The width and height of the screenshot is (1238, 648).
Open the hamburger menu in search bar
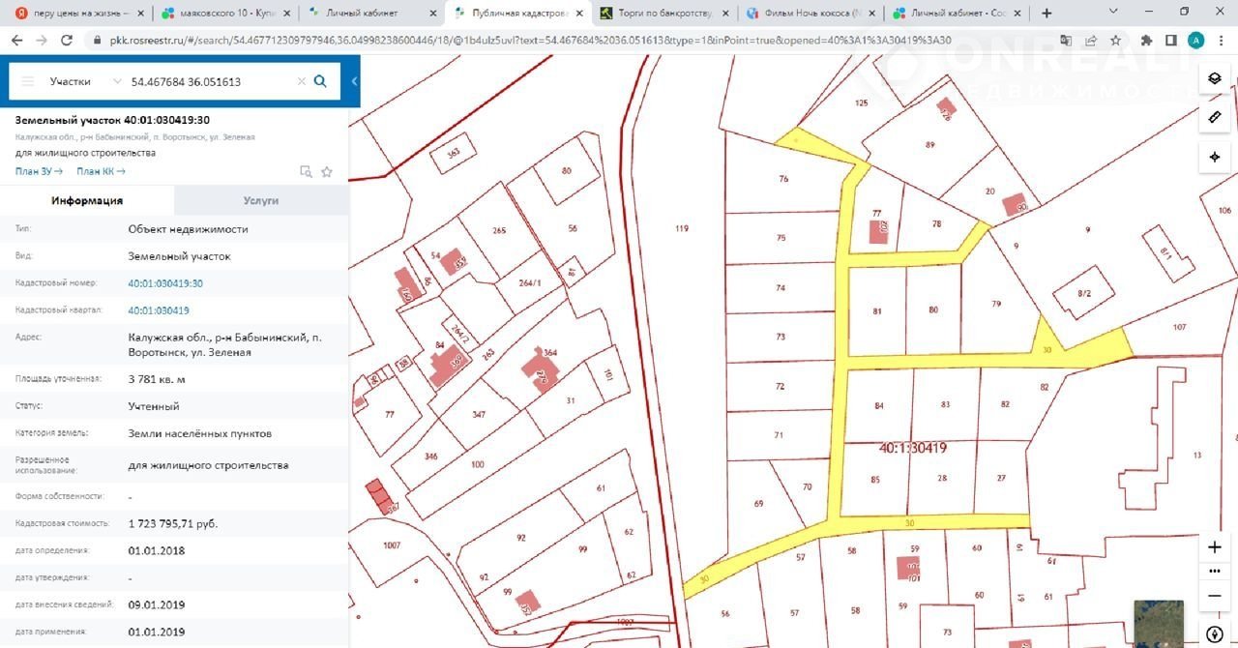(28, 82)
